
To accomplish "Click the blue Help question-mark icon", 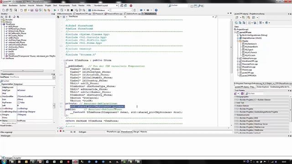I will 156,10.
